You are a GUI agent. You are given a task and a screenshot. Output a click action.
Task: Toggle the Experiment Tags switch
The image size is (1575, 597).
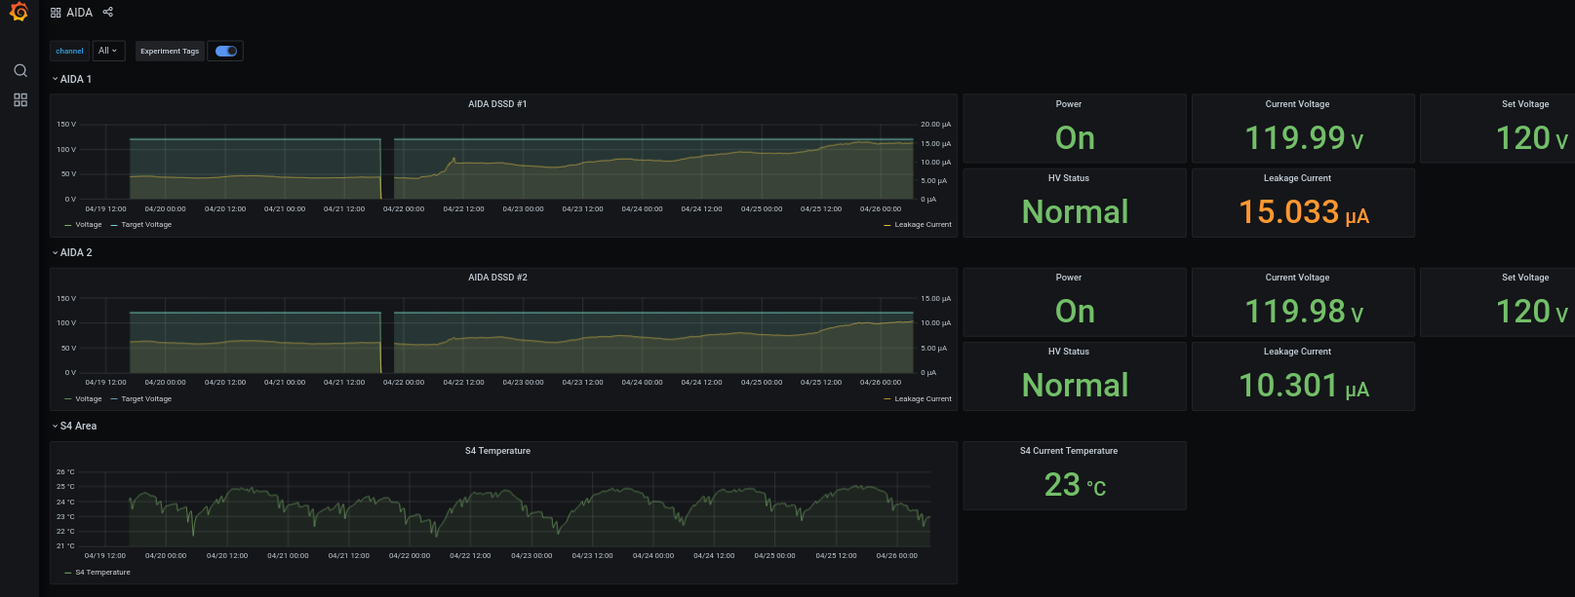226,51
